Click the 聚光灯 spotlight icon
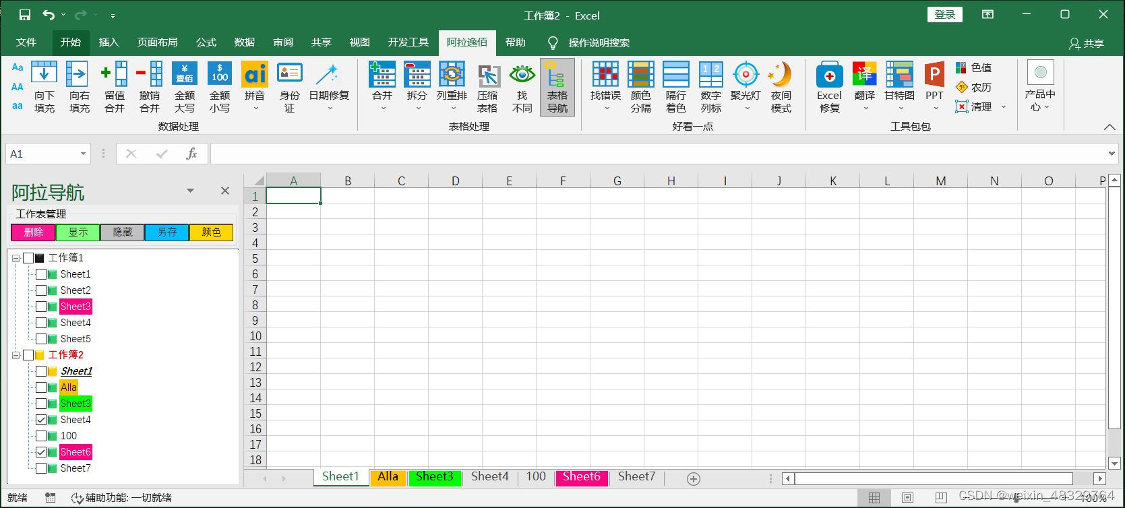 point(746,74)
